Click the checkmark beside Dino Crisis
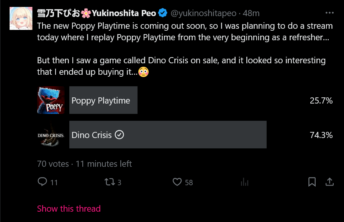344x222 pixels. 120,135
